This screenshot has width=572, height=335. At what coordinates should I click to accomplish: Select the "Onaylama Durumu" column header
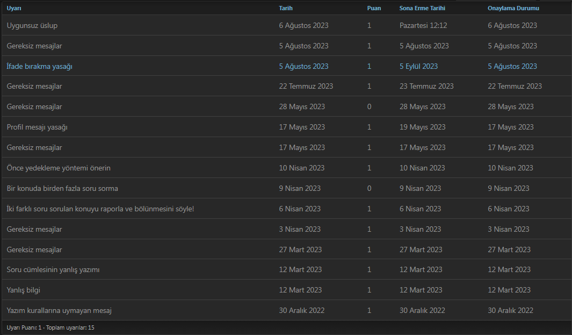tap(513, 9)
